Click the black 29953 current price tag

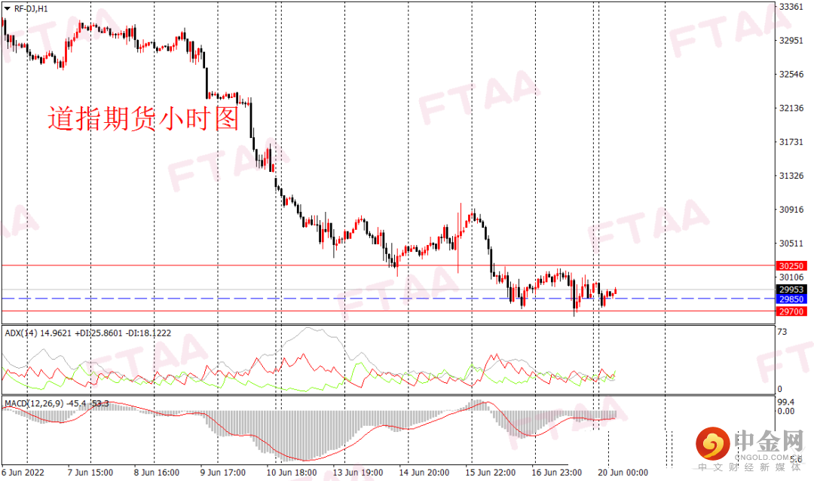792,289
